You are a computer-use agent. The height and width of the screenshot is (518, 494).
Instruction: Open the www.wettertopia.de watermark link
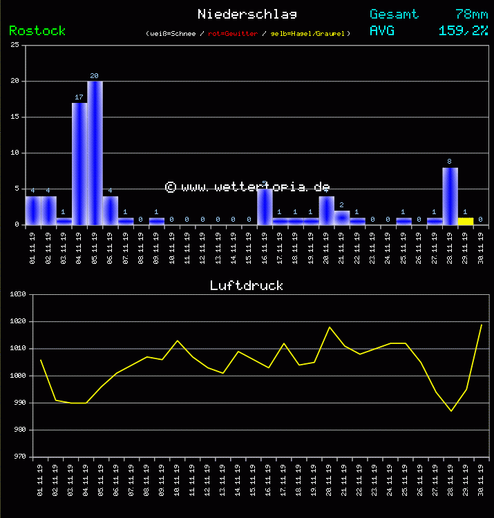247,187
